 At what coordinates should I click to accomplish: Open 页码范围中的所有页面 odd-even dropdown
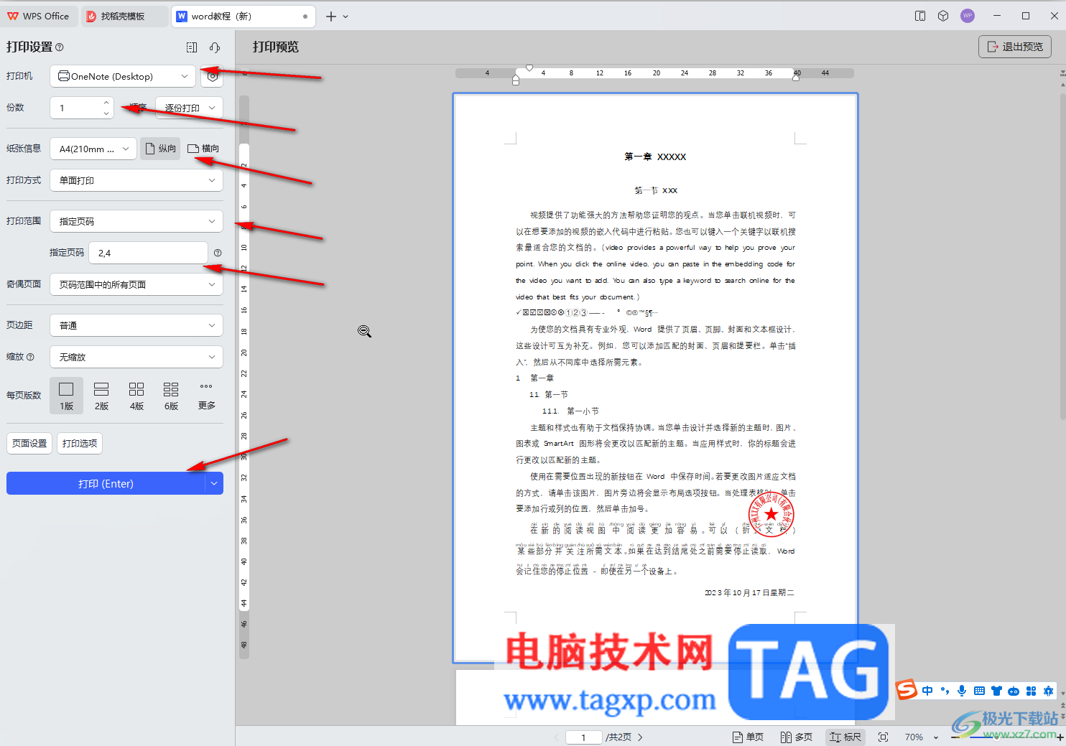[x=136, y=284]
